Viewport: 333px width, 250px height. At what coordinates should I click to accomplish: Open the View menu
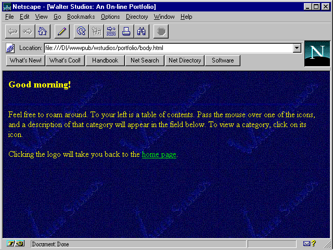pos(42,17)
